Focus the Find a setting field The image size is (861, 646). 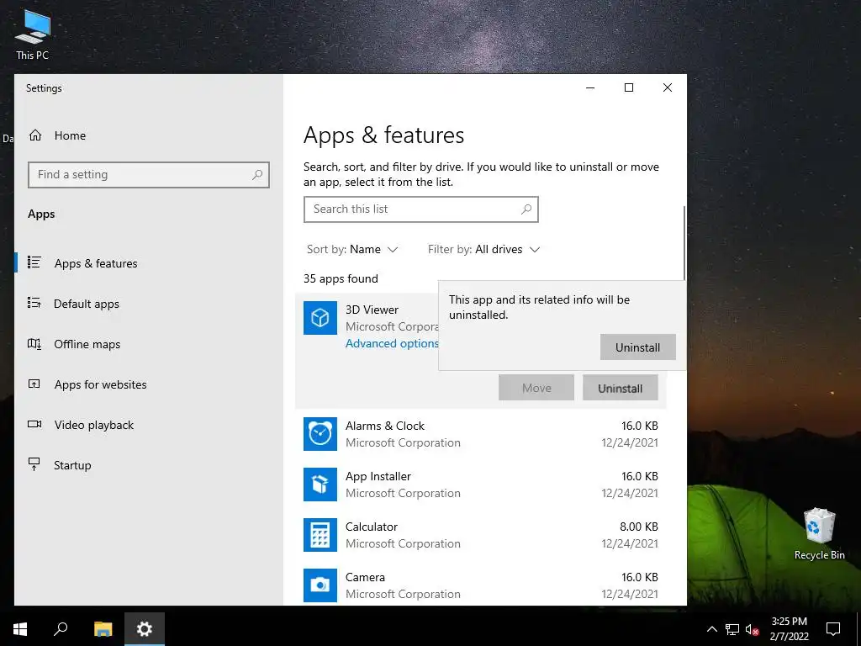click(149, 175)
